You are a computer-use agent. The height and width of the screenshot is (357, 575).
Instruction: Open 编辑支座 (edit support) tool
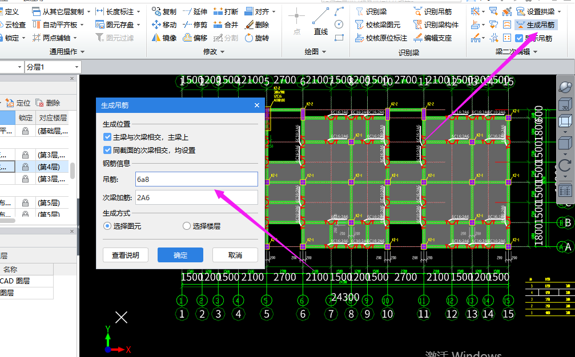[x=432, y=38]
